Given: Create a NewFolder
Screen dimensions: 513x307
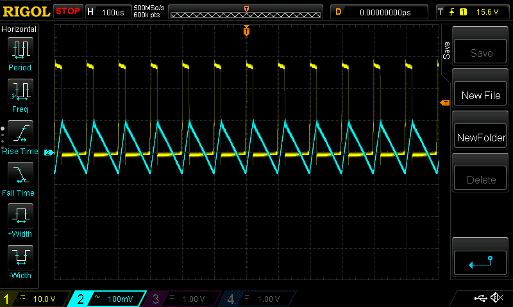Looking at the screenshot, I should coord(480,136).
